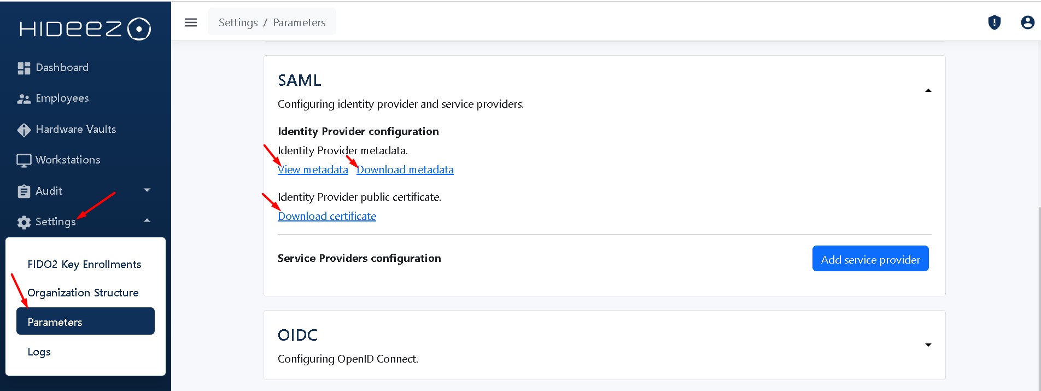Viewport: 1041px width, 391px height.
Task: Click the Service Providers configuration label
Action: [359, 258]
